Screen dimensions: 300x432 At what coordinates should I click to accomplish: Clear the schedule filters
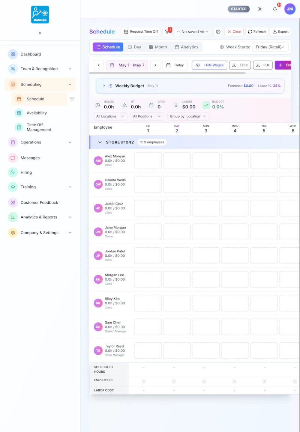[x=234, y=32]
